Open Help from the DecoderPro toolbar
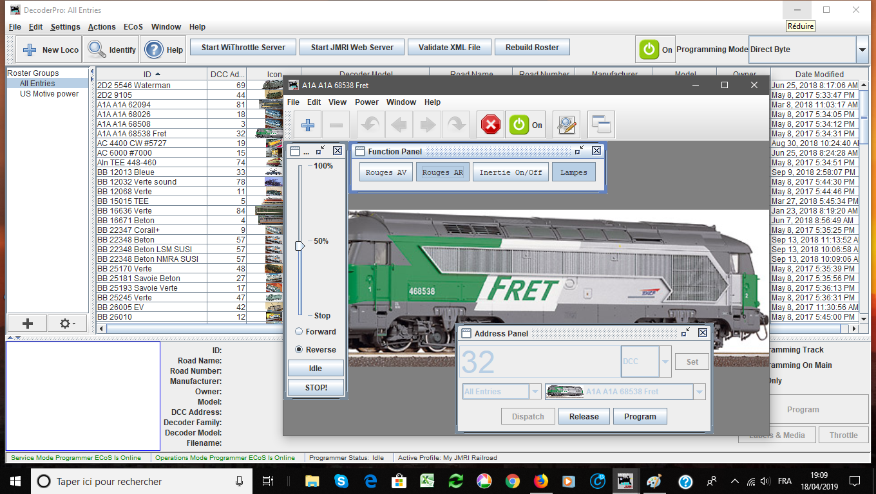Screen dimensions: 876x494 click(164, 50)
